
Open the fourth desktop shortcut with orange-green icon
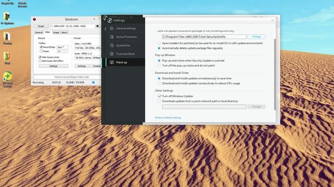point(7,58)
